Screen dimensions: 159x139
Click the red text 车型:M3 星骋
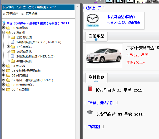pyautogui.click(x=137, y=55)
